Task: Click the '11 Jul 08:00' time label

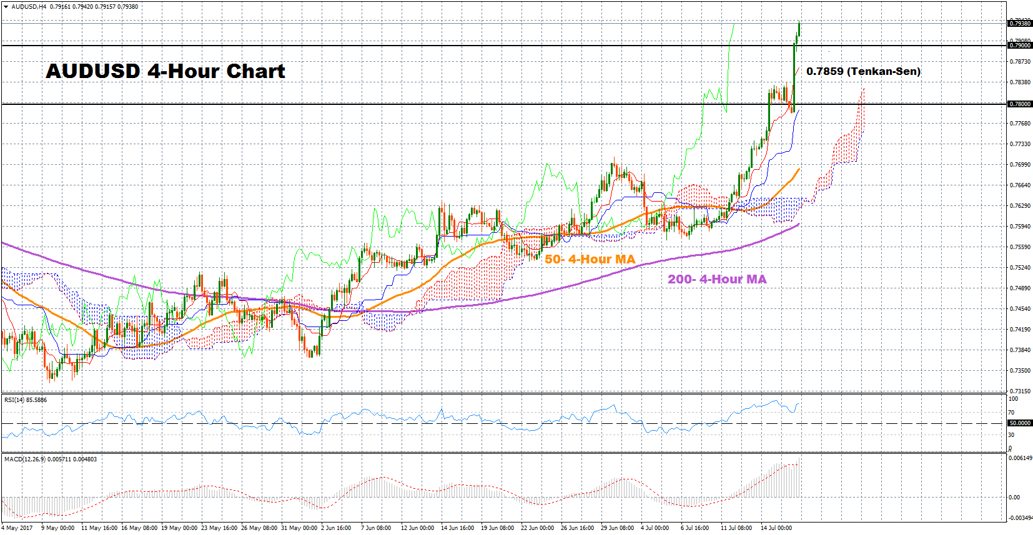Action: [x=737, y=528]
